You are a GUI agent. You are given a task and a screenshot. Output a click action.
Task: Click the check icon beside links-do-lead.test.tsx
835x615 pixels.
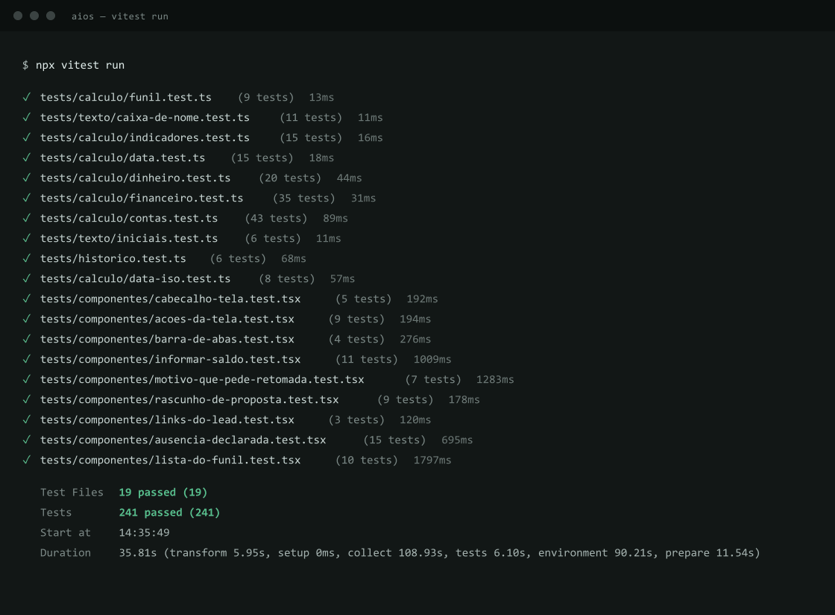[x=27, y=419]
